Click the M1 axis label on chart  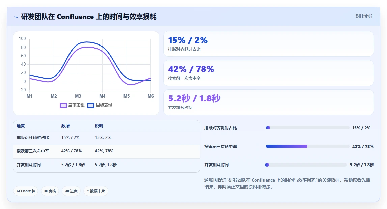pyautogui.click(x=29, y=96)
